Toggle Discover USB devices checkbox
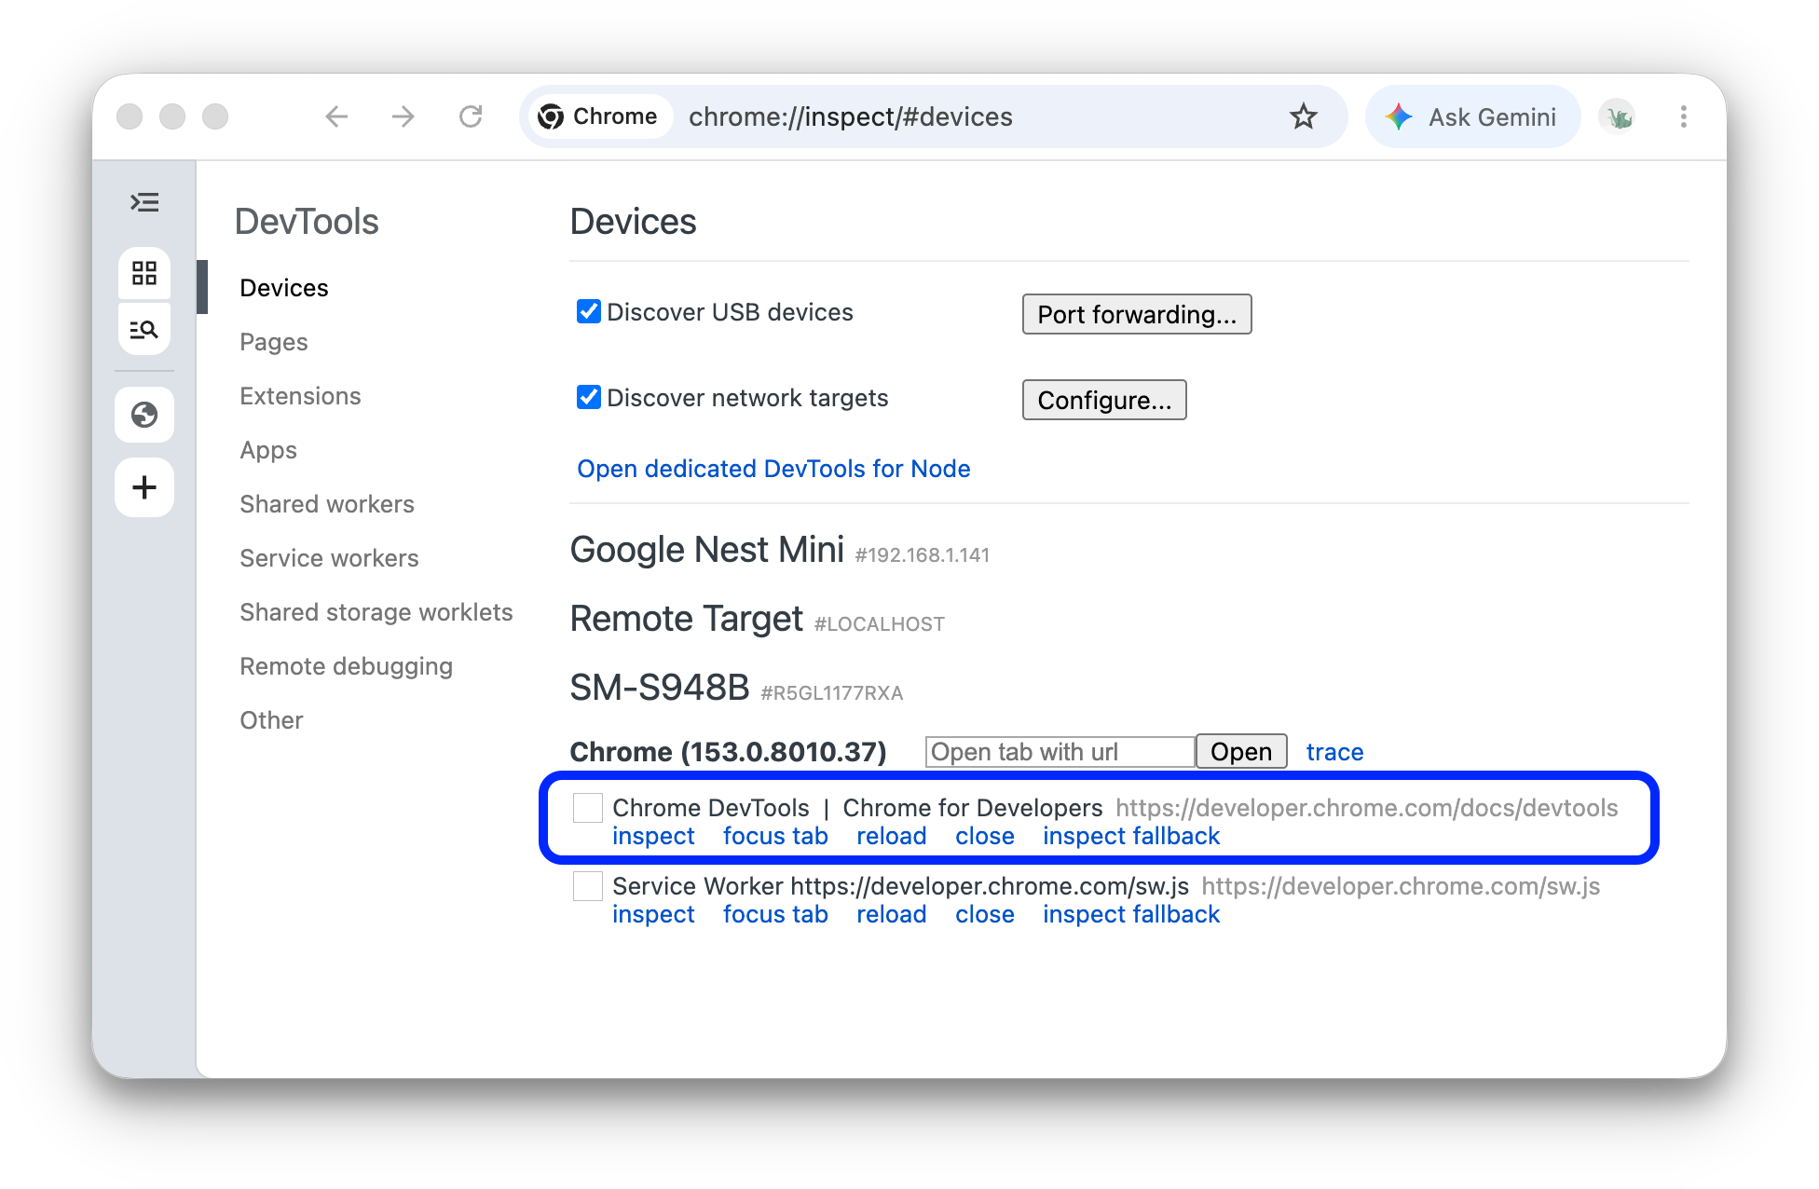The image size is (1819, 1189). (589, 311)
